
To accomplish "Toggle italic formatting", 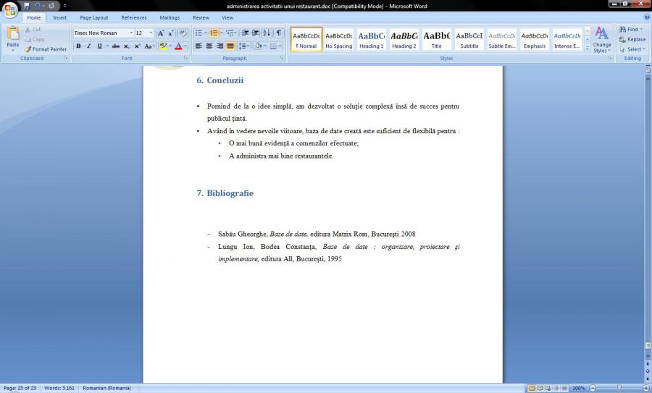I will (x=88, y=46).
